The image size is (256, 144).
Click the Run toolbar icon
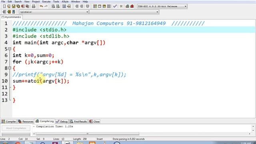(100, 6)
